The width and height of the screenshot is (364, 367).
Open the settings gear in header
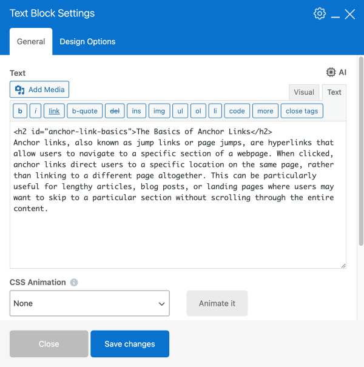(x=319, y=13)
